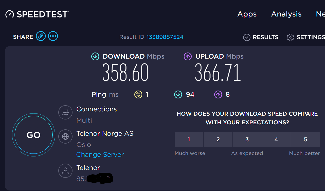
Task: Click the Ping ms label
Action: tap(105, 95)
